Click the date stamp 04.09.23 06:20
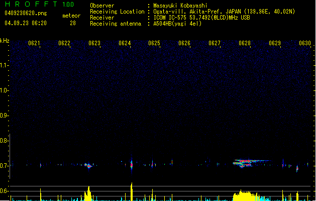This screenshot has height=201, width=316. tap(26, 23)
